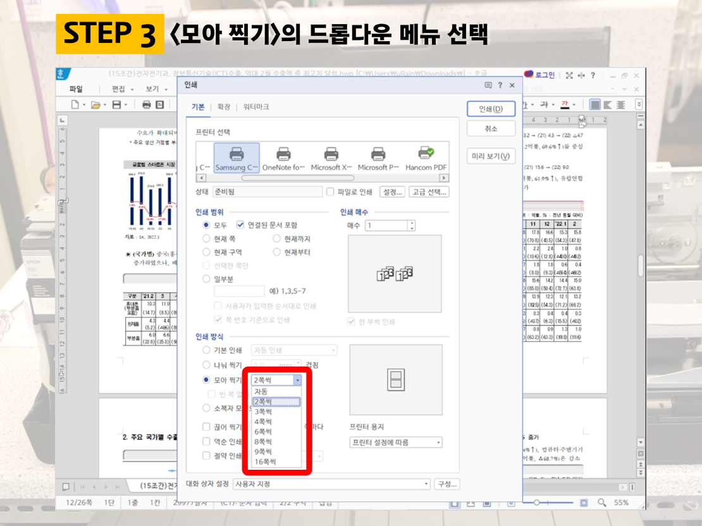702x526 pixels.
Task: Click the zoom magnifier icon in status bar
Action: coord(601,503)
